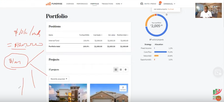
Task: Click the Fundrise logo icon
Action: pos(48,4)
